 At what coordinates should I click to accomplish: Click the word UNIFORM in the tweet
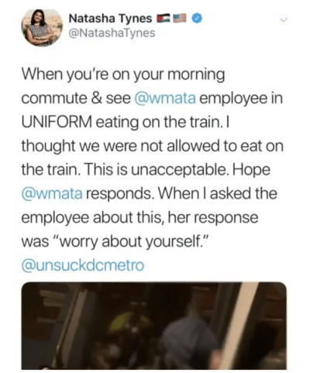point(57,122)
